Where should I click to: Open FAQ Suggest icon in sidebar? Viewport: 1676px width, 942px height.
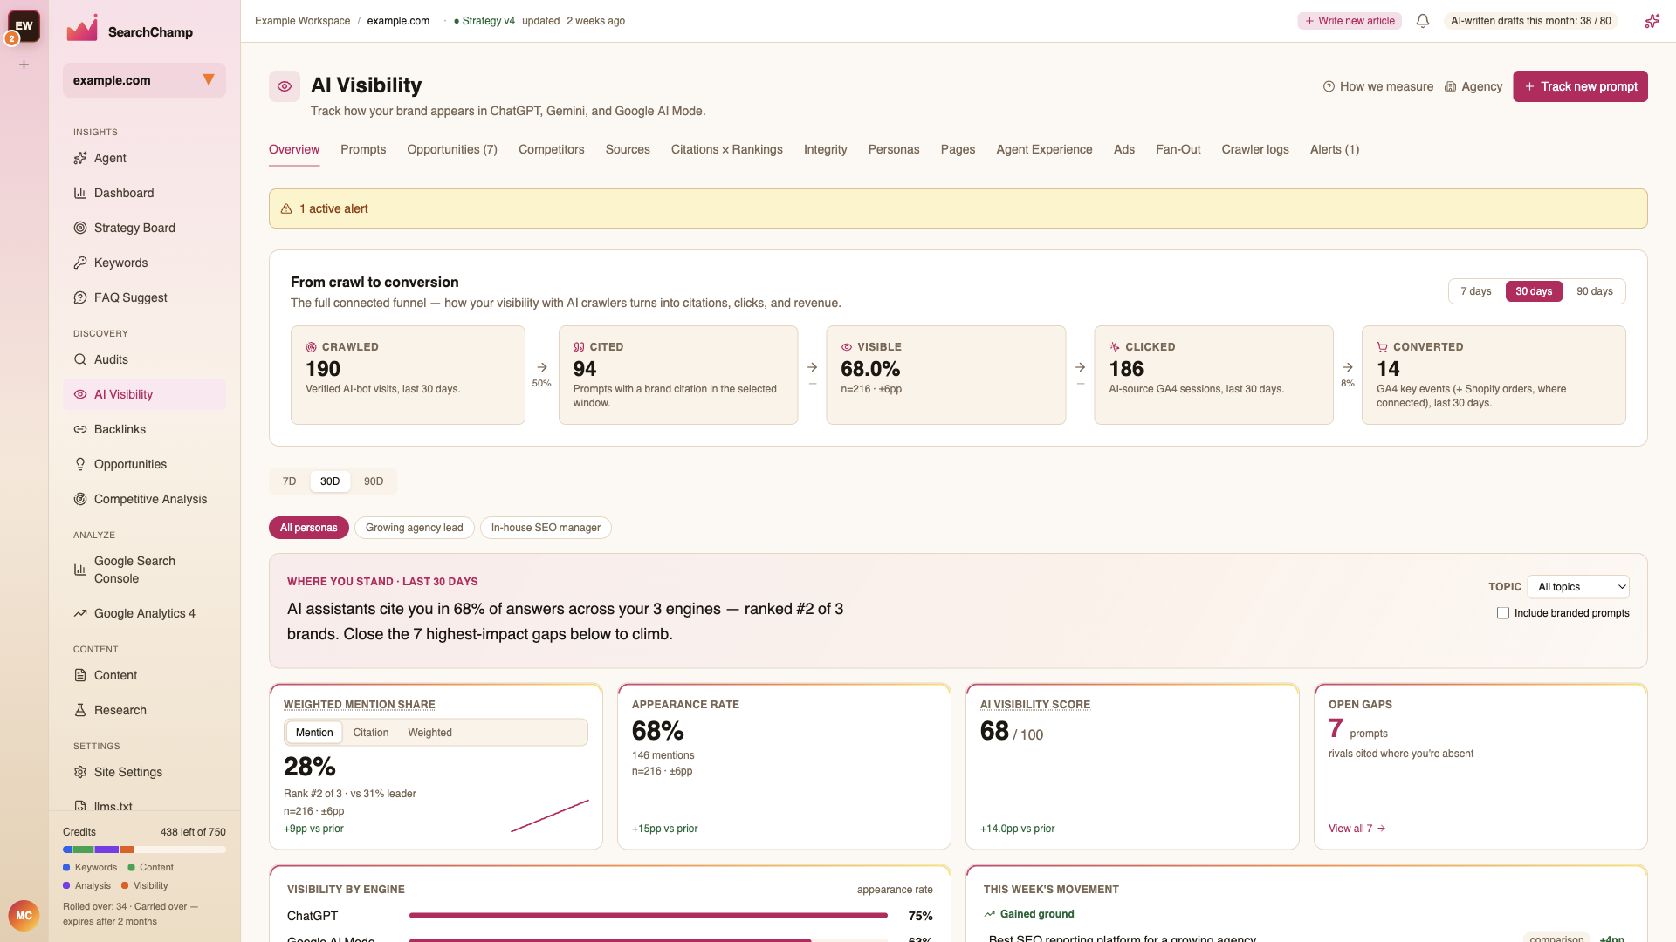[80, 297]
